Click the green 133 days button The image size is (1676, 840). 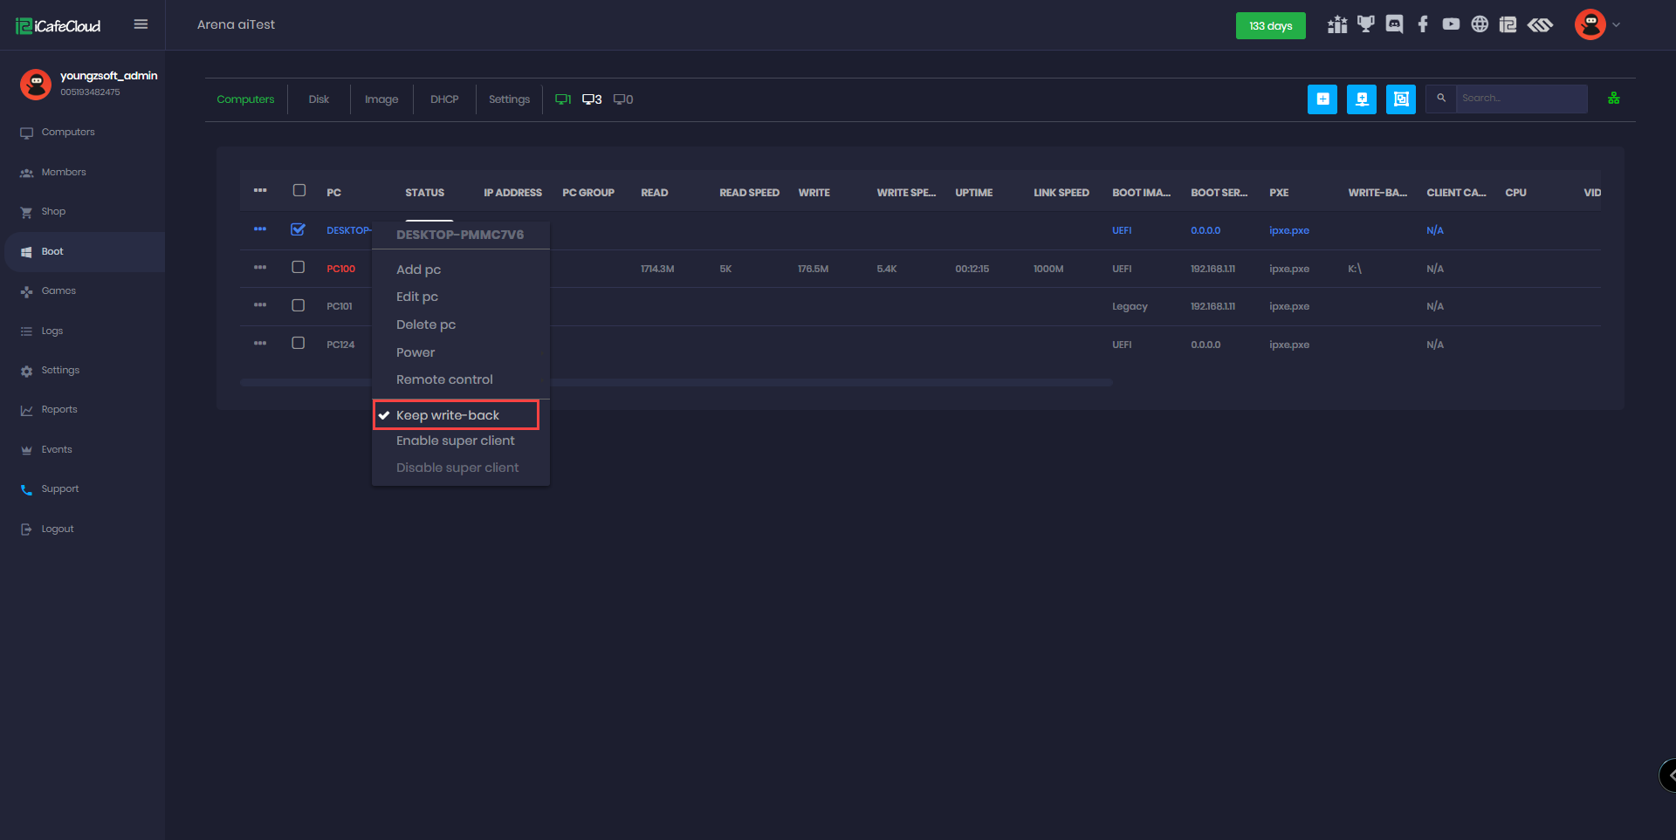click(x=1270, y=25)
